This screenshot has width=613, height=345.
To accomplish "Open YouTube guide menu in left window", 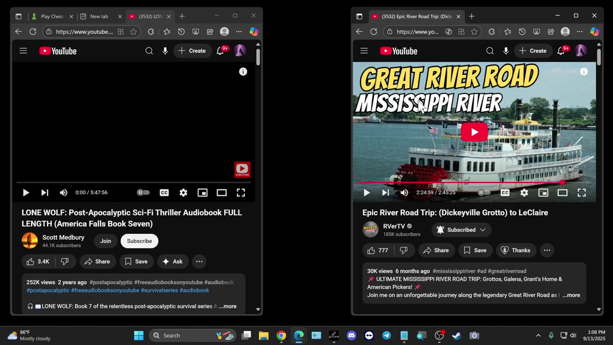I will pyautogui.click(x=23, y=51).
